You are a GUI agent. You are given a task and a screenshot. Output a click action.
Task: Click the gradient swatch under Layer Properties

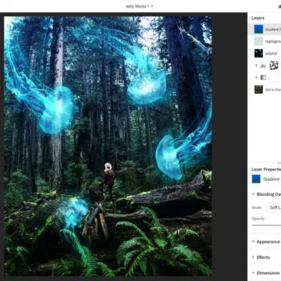coord(256,179)
